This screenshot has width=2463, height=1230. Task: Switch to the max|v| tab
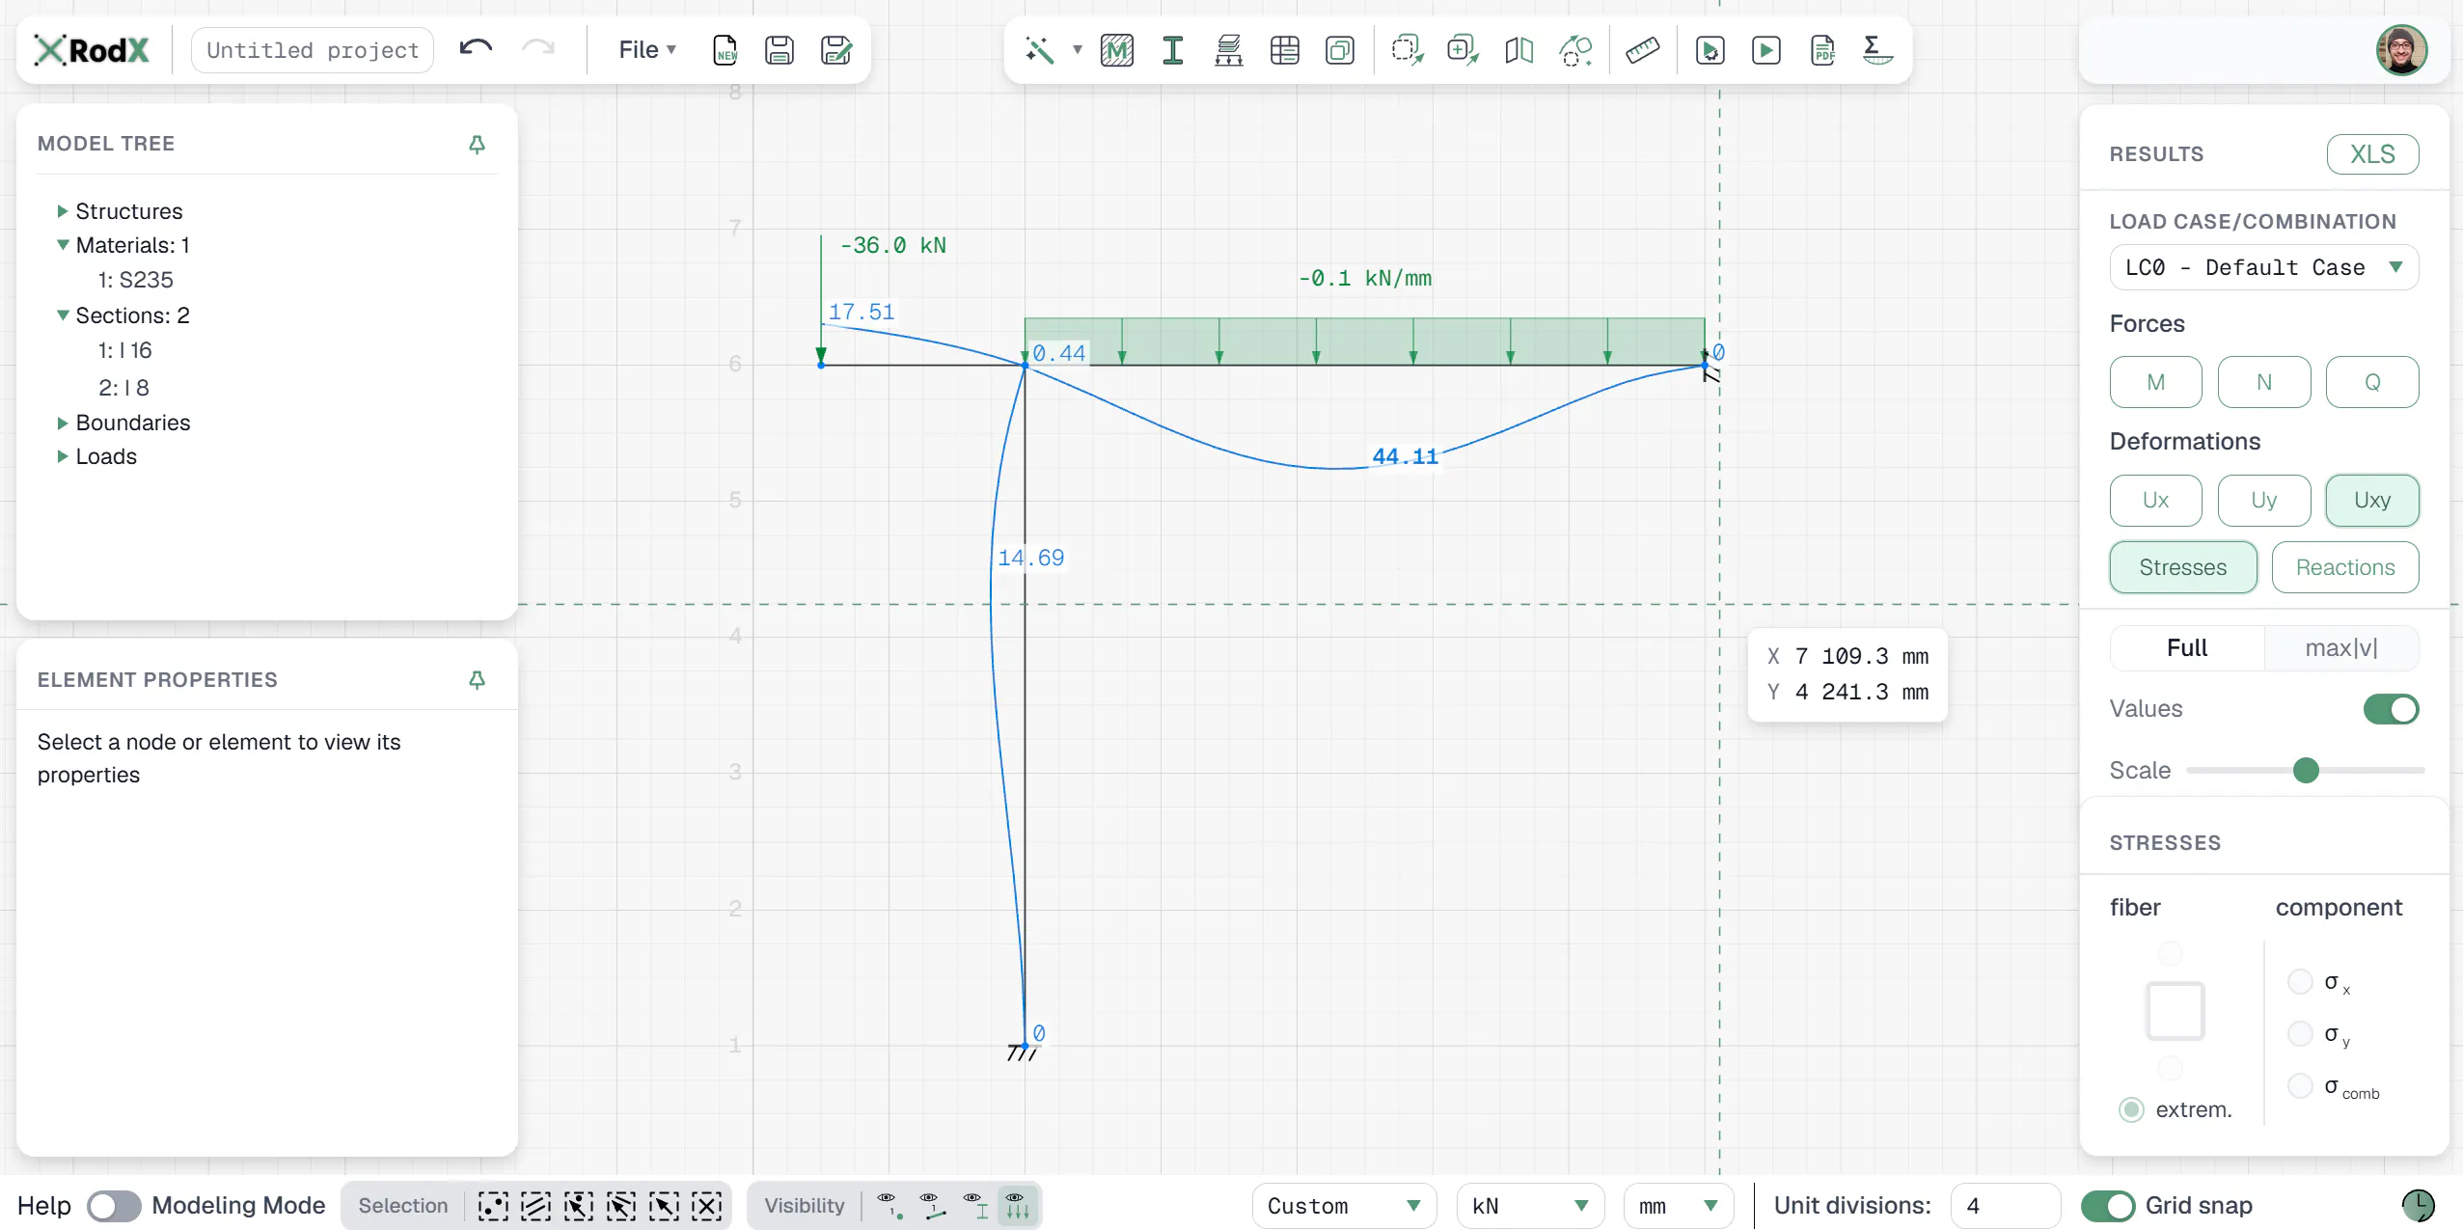(2340, 648)
